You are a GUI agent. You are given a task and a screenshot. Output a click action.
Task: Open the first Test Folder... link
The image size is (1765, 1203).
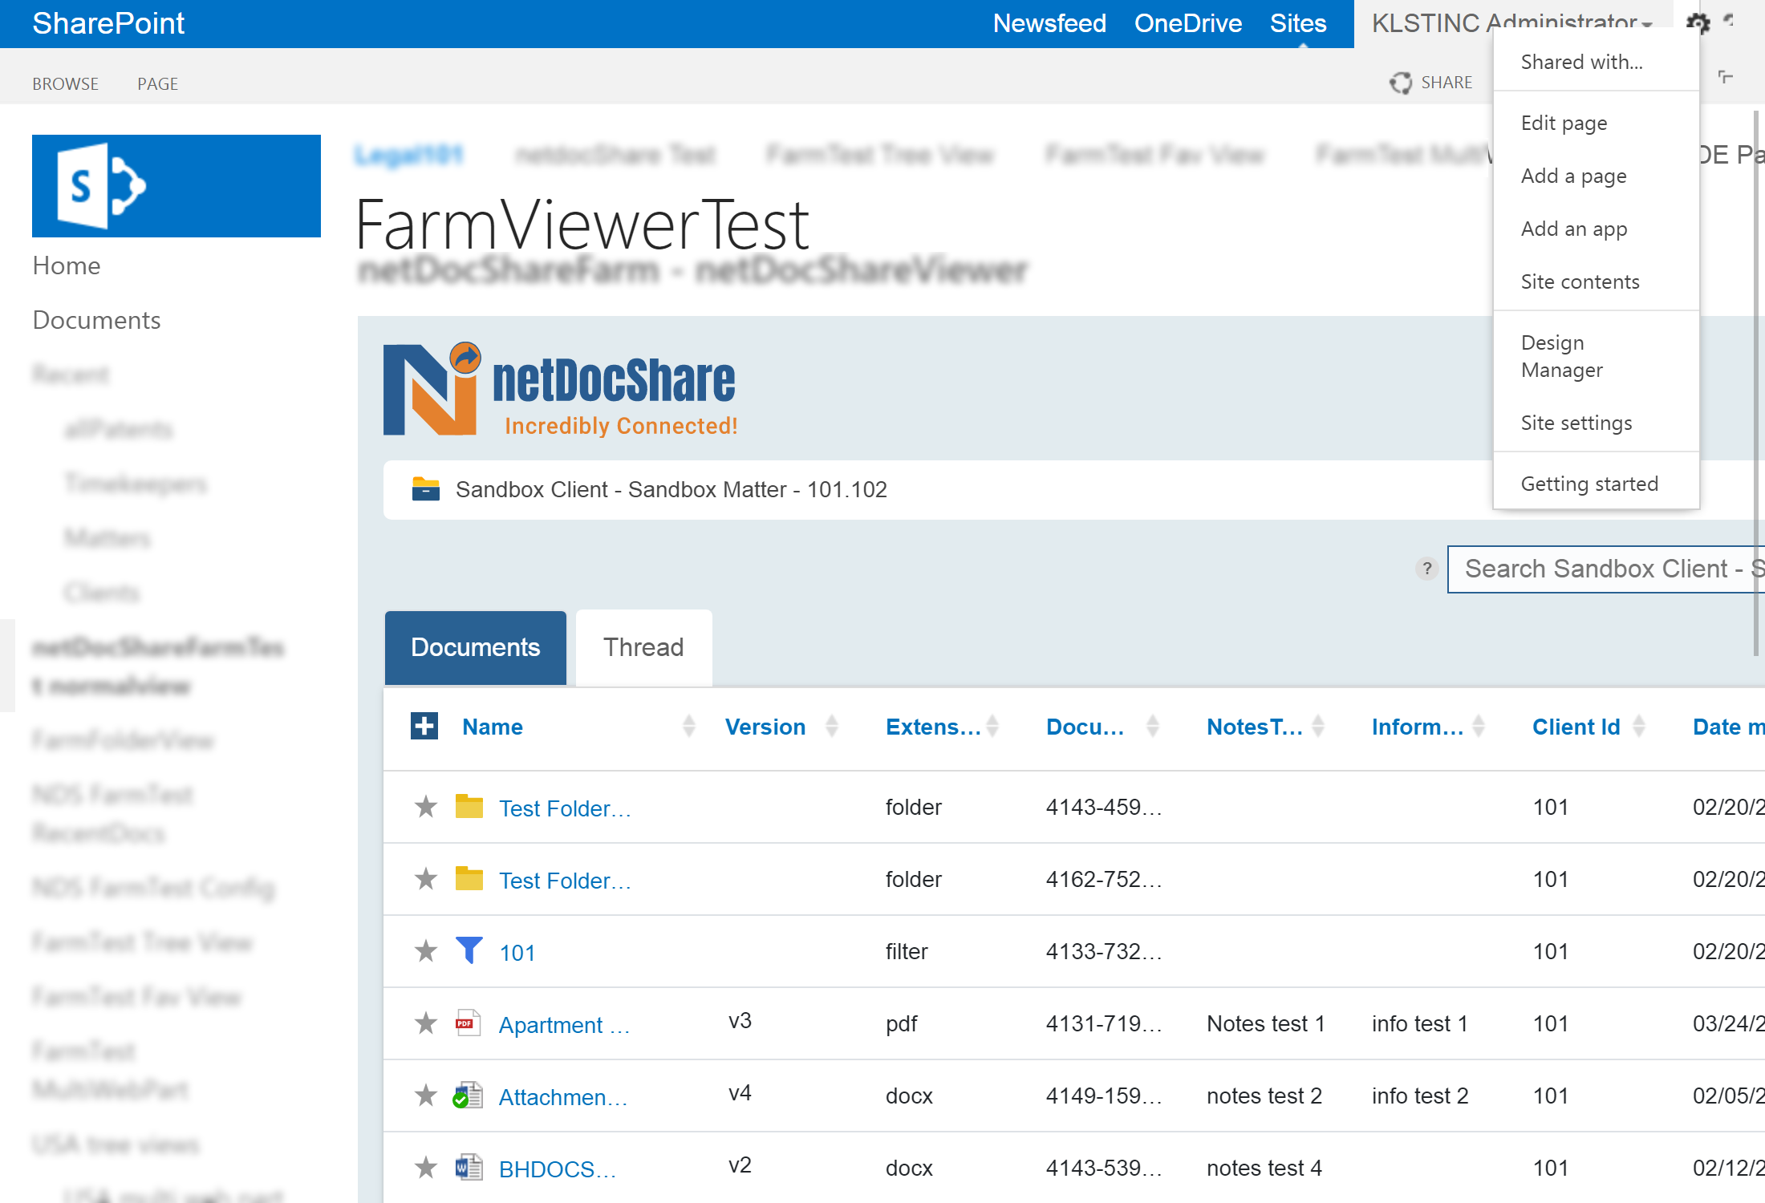[565, 808]
